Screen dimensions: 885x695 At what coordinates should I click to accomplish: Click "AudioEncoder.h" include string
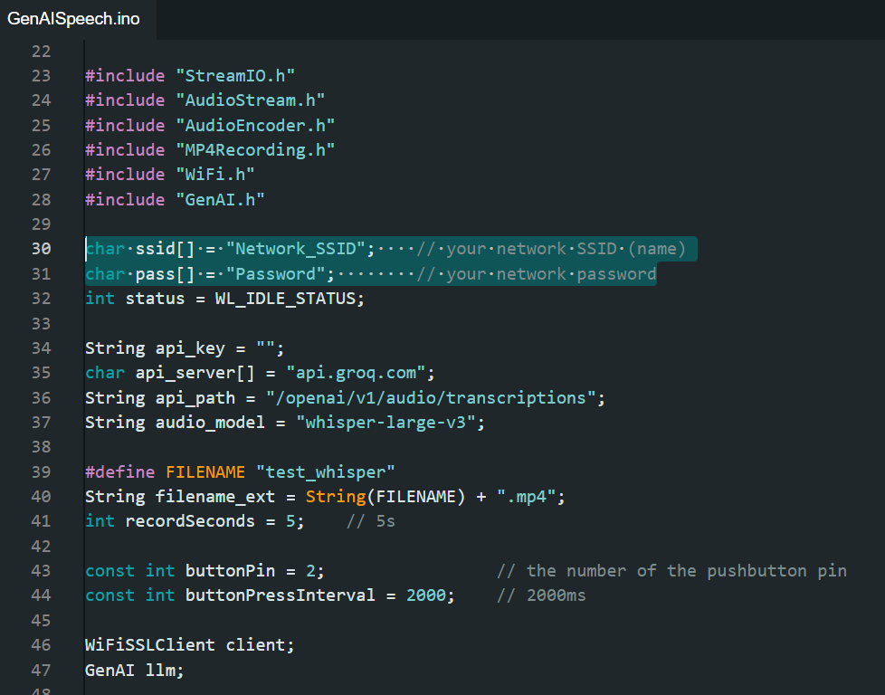(x=255, y=126)
